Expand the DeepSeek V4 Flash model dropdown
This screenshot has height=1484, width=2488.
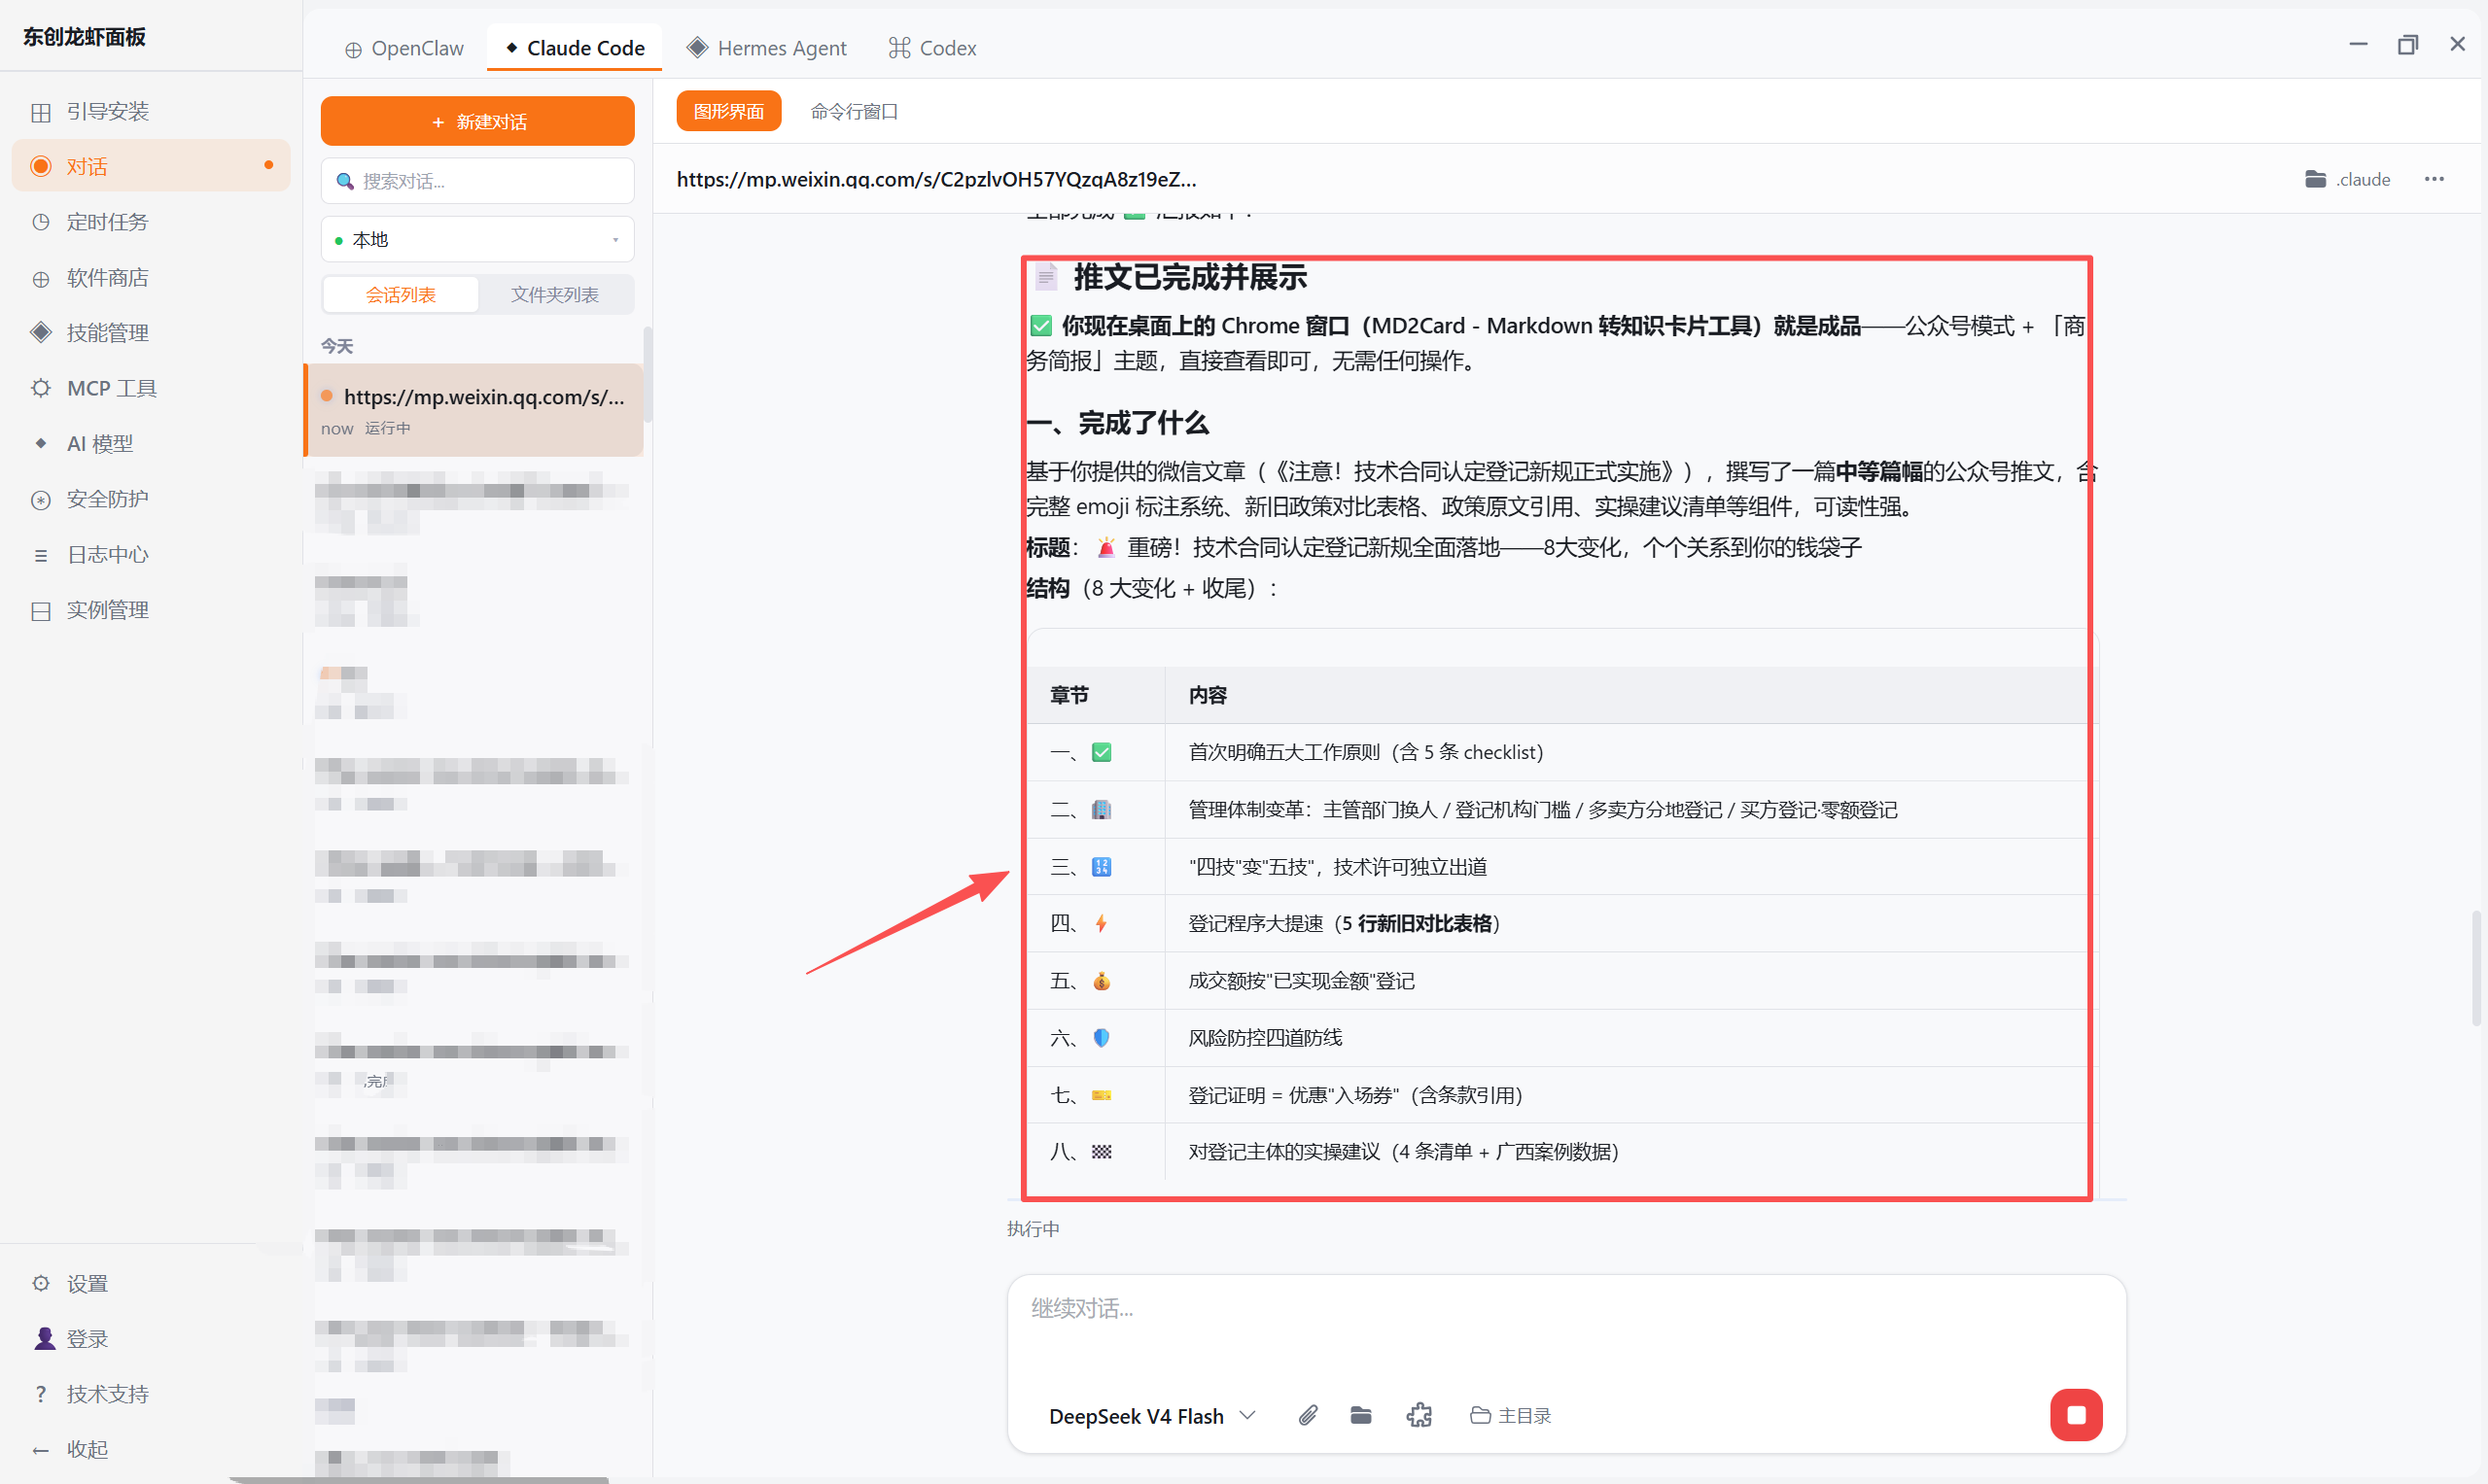click(x=1151, y=1416)
